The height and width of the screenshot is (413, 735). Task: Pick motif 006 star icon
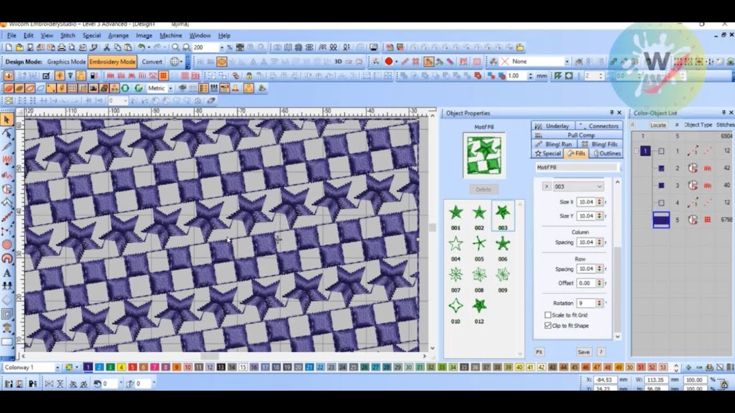point(503,244)
